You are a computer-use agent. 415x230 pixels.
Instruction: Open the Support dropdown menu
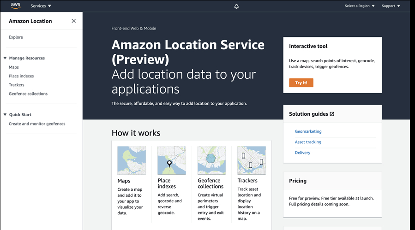coord(391,6)
